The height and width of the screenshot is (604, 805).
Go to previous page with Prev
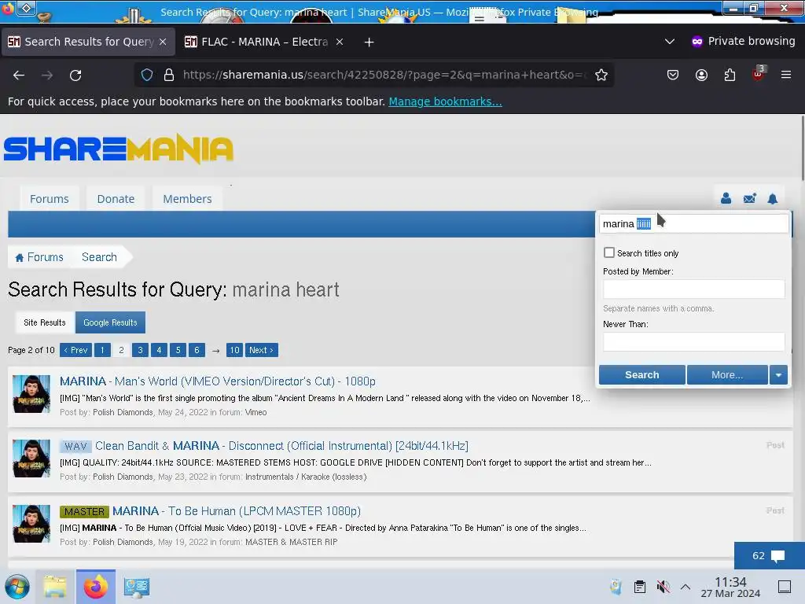pos(75,350)
